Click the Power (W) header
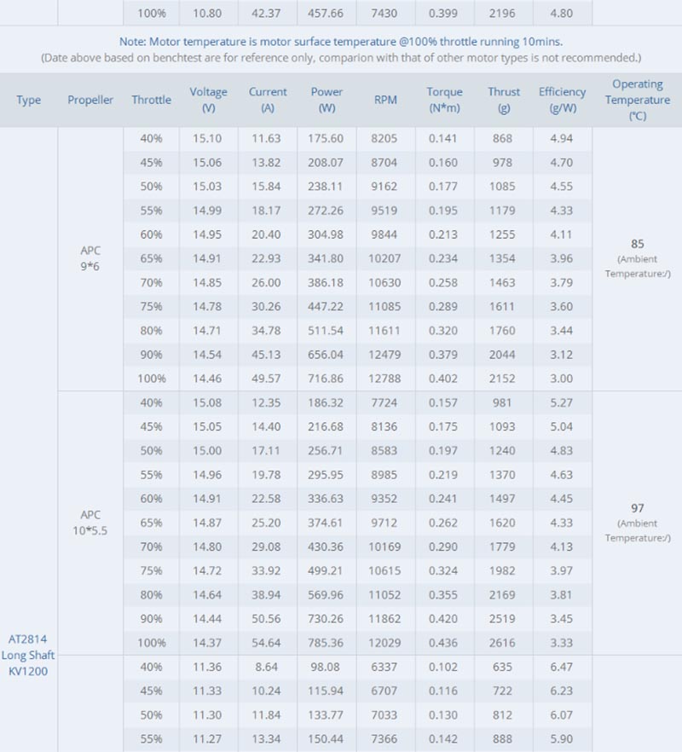This screenshot has width=682, height=752. 327,100
